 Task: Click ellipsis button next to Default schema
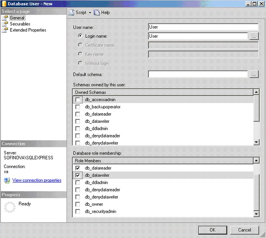pos(254,75)
